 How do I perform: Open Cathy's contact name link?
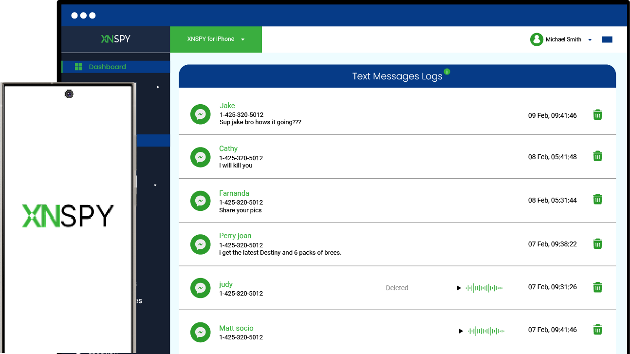[228, 149]
